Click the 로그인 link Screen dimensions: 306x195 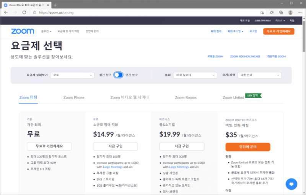coord(253,31)
